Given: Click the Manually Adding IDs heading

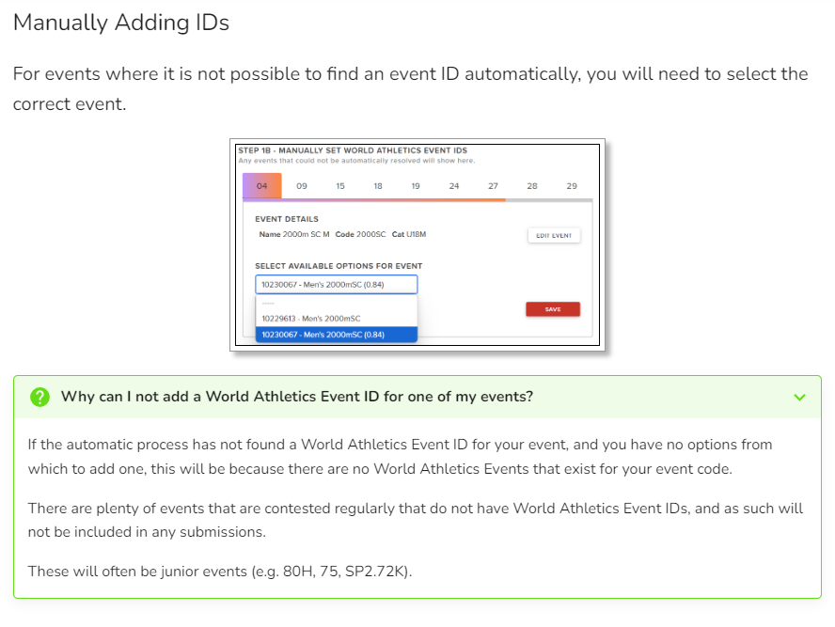Looking at the screenshot, I should click(121, 23).
